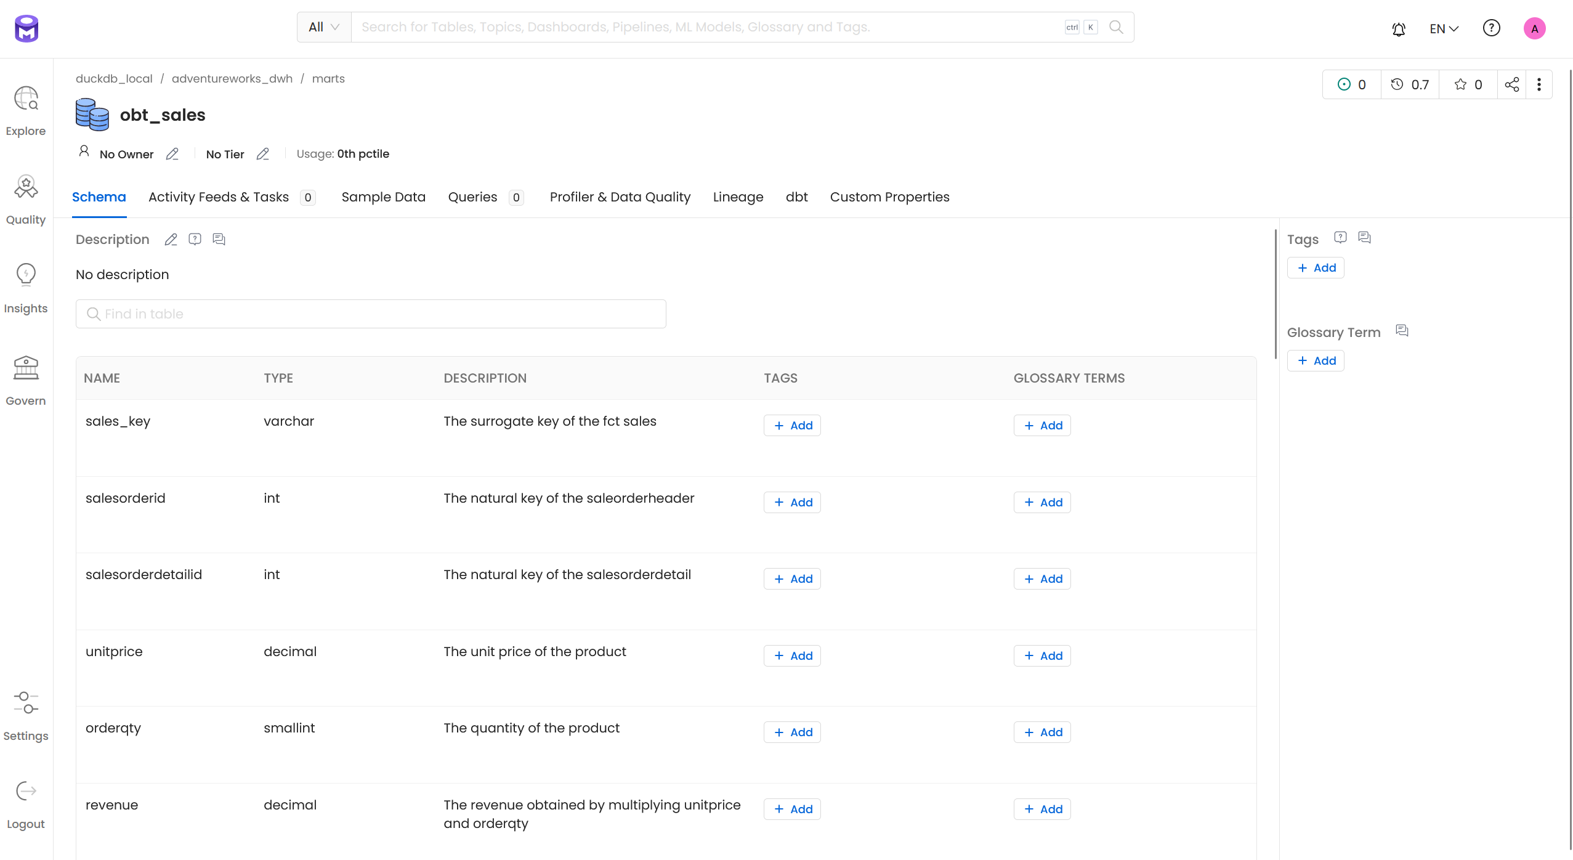Screen dimensions: 1573x860
Task: Click the Find in table field
Action: pyautogui.click(x=371, y=314)
